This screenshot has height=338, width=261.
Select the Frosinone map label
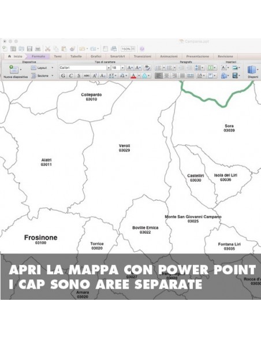click(40, 239)
